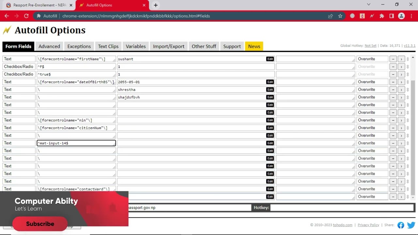Open the tohodo.com footer link
Viewport: 418px width, 235px height.
(x=343, y=225)
